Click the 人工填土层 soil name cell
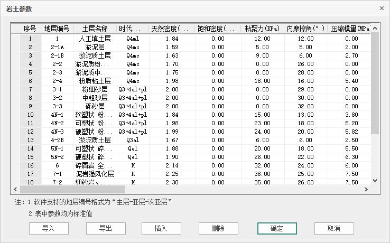Screen dimensions: 390x243 pos(95,39)
